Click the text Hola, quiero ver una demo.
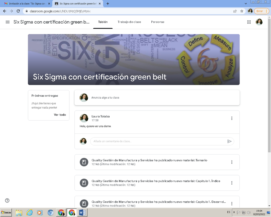Viewport: 271px width, 217px height. click(95, 126)
